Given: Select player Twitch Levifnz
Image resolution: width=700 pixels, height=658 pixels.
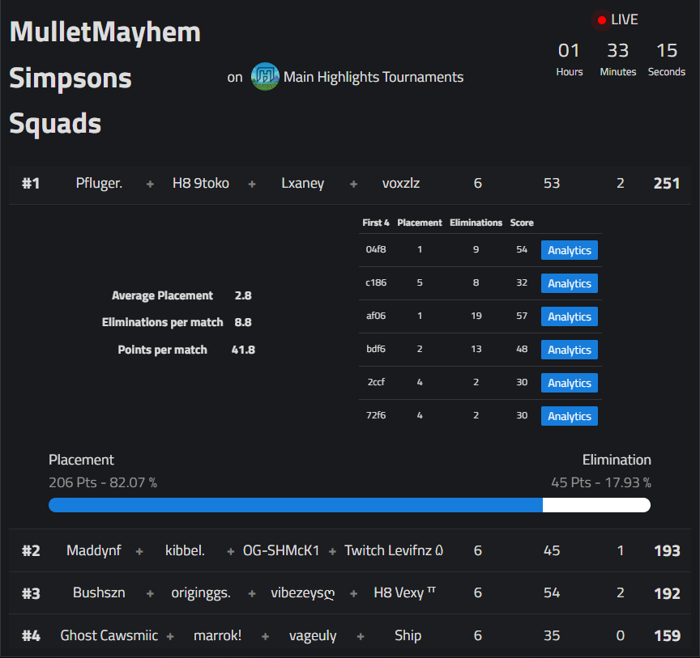Looking at the screenshot, I should (393, 550).
